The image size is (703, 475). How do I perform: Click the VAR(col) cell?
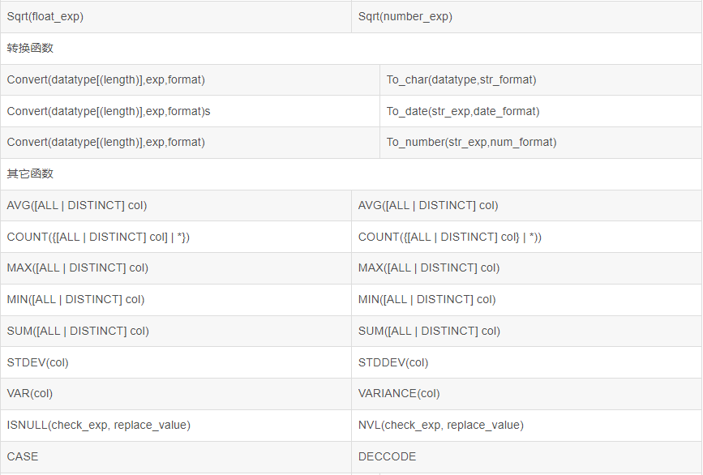tap(30, 393)
